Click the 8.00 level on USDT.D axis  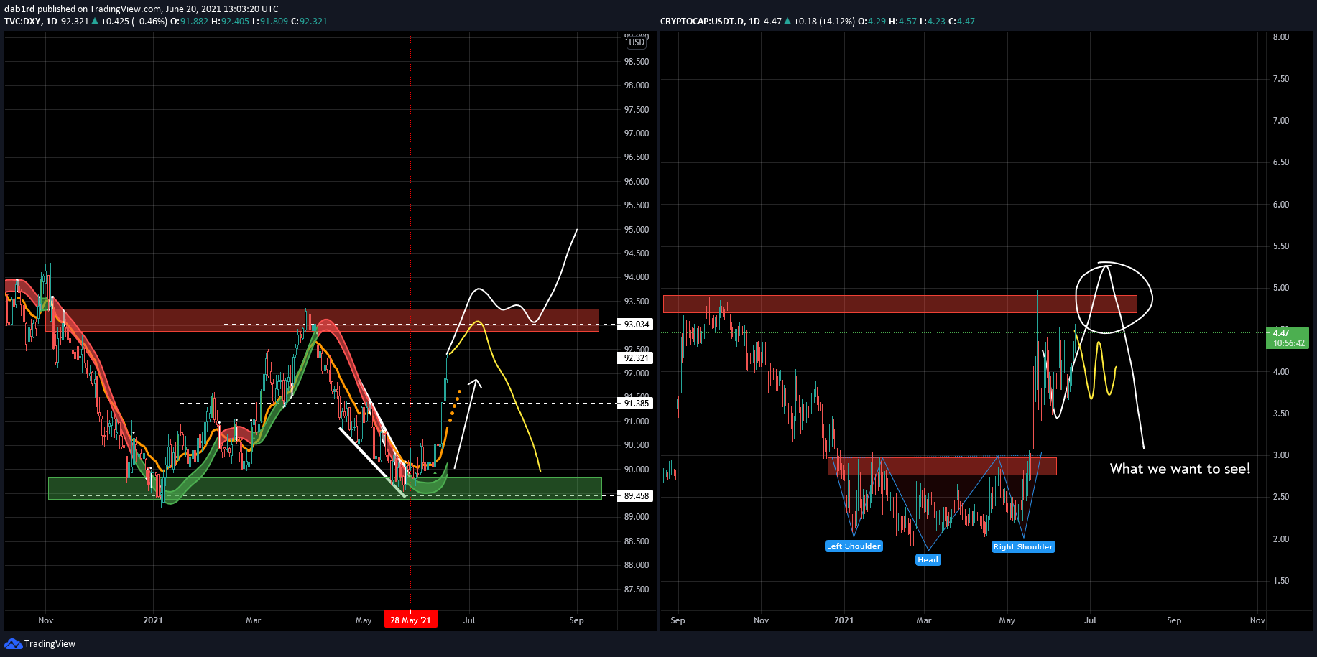pyautogui.click(x=1281, y=37)
